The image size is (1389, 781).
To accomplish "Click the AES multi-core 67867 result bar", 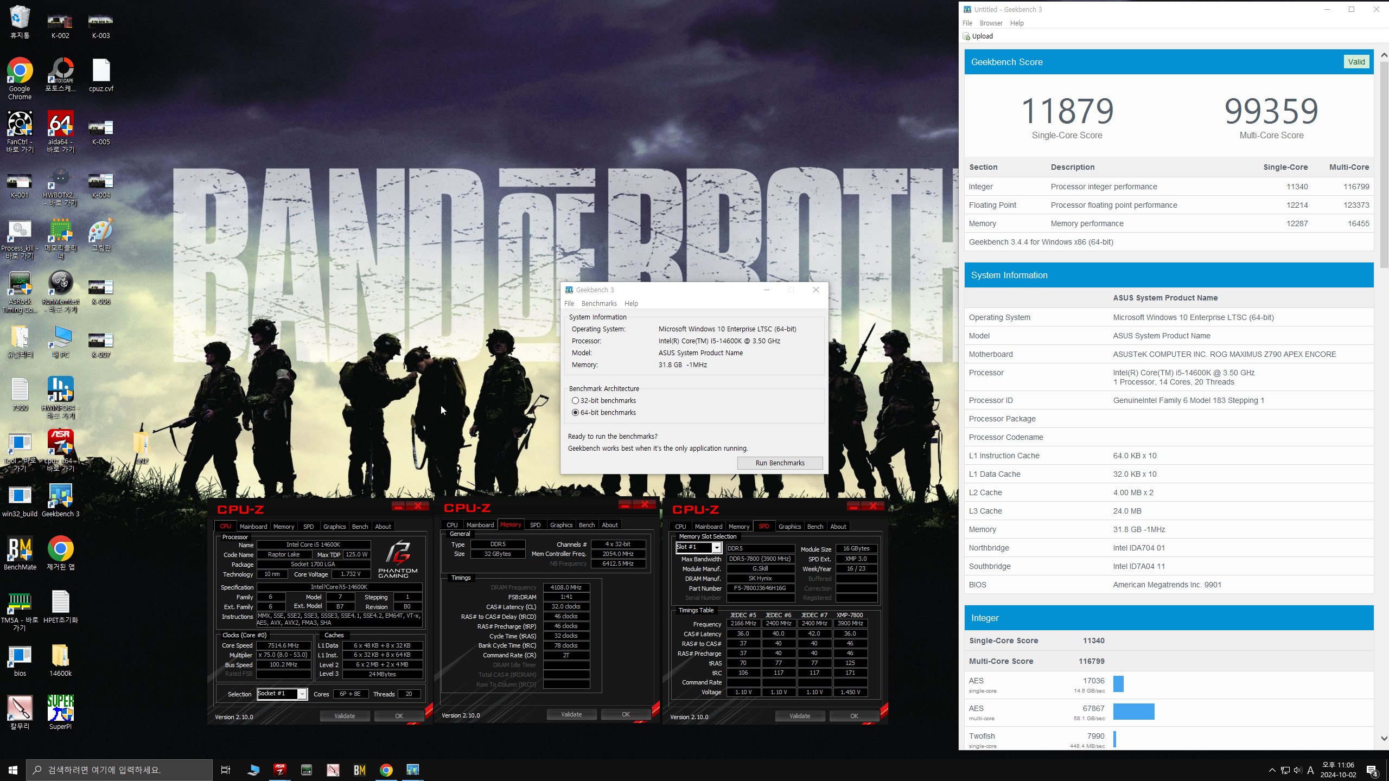I will [1133, 711].
